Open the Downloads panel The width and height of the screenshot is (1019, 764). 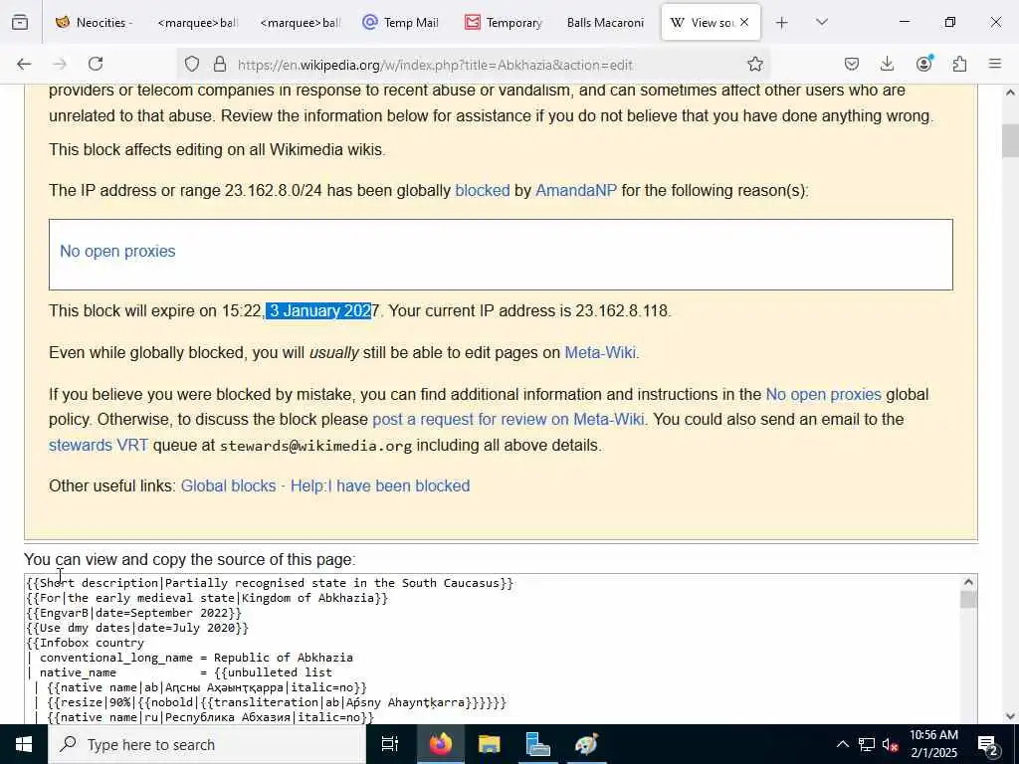pos(887,64)
